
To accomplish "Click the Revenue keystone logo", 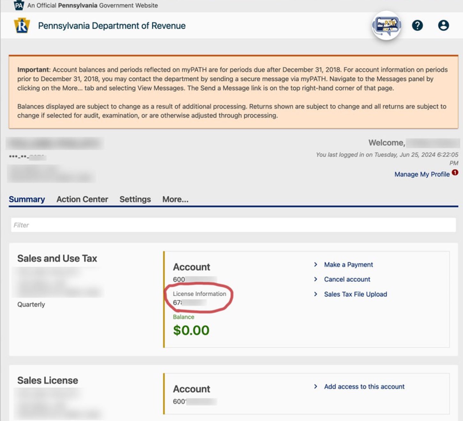I will click(x=22, y=26).
